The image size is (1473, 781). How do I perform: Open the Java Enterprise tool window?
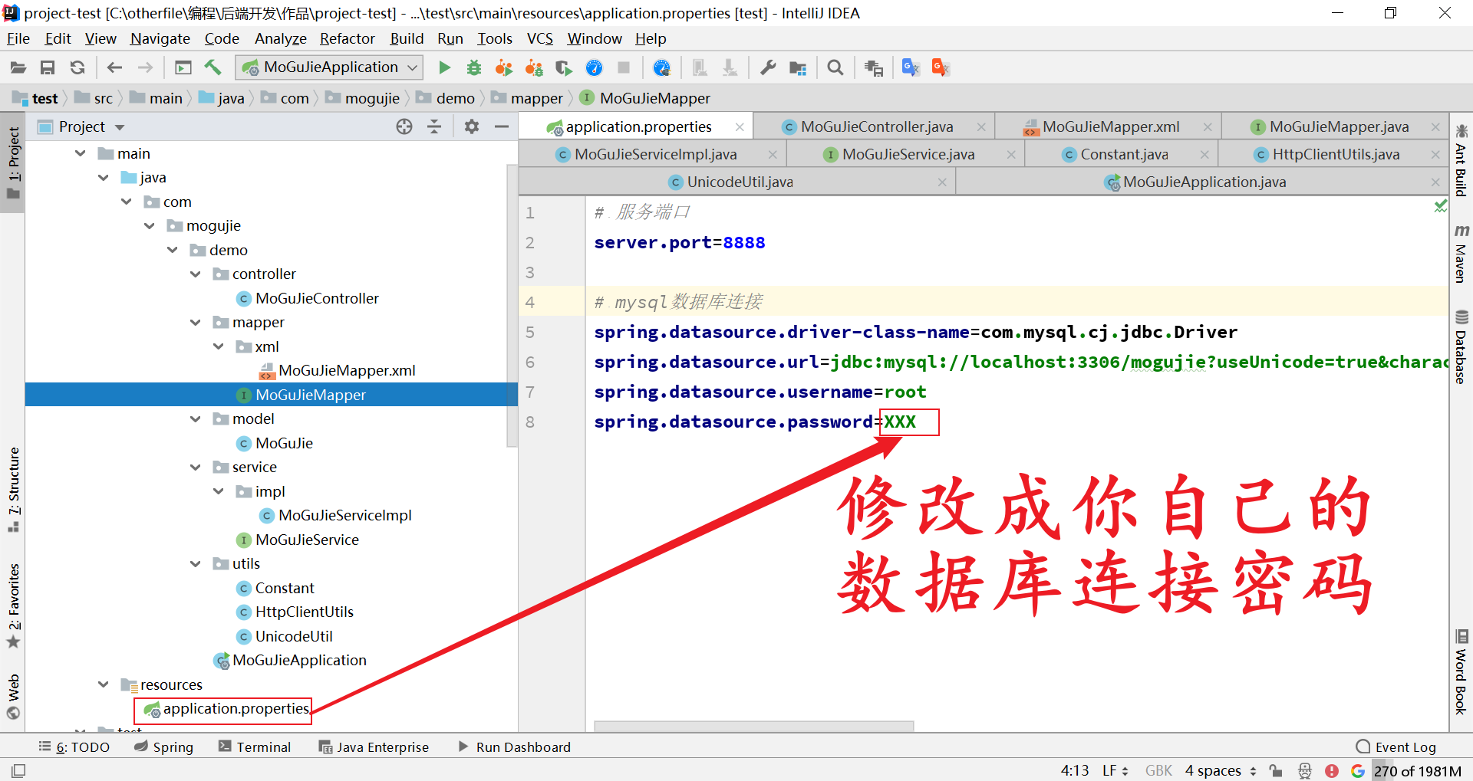(374, 747)
